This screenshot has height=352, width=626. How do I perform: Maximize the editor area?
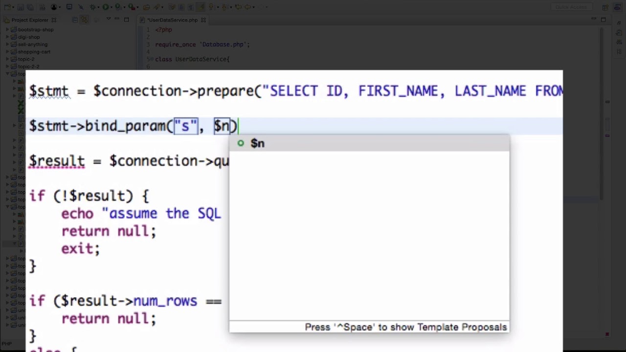click(603, 20)
